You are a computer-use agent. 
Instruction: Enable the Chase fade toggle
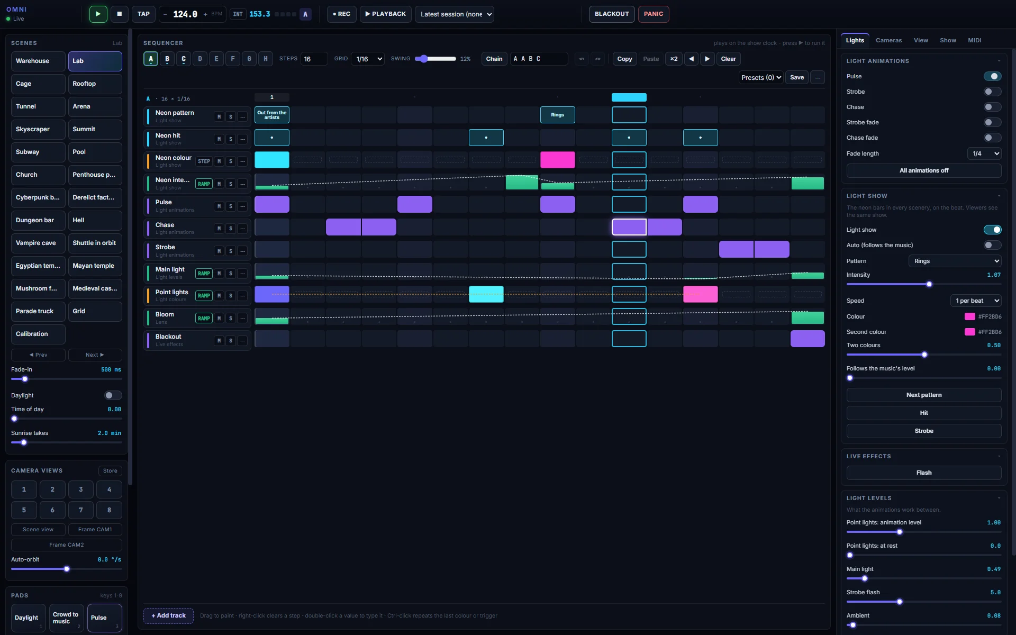(x=992, y=138)
